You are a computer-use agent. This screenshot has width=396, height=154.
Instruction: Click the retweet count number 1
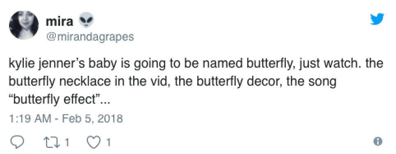tap(67, 143)
